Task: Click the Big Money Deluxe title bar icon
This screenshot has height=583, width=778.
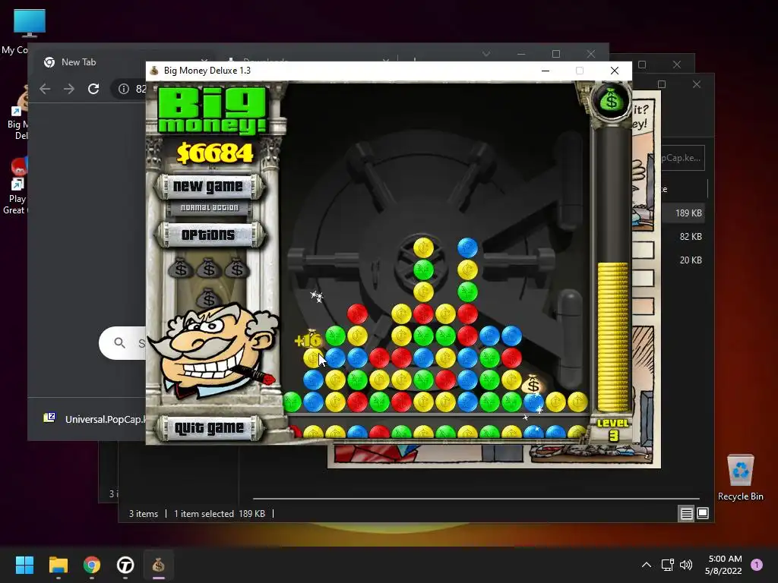Action: (x=154, y=71)
